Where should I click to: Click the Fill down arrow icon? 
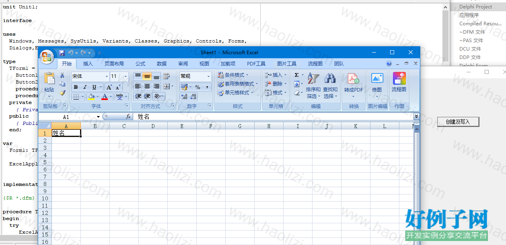click(297, 84)
